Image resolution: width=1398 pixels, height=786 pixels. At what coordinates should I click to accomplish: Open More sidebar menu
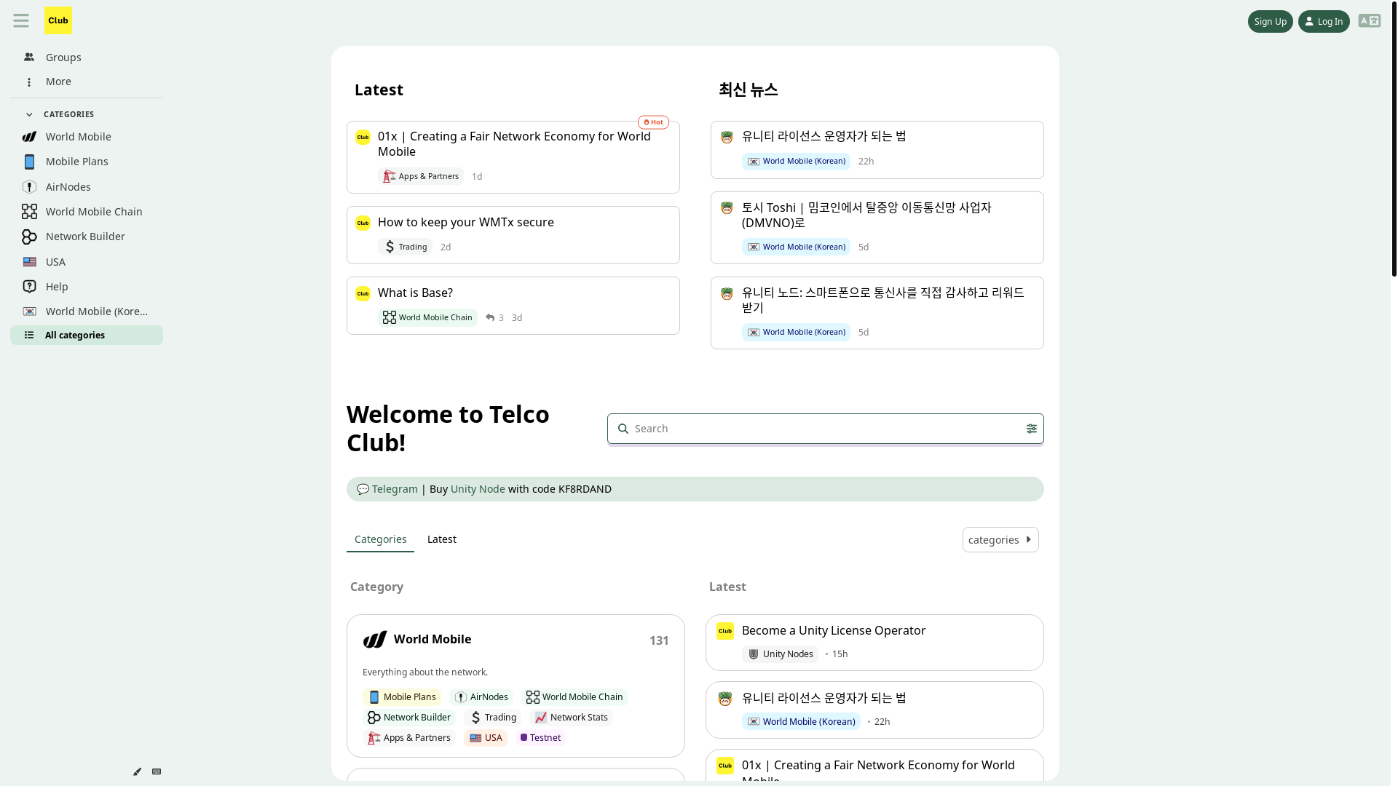87,82
